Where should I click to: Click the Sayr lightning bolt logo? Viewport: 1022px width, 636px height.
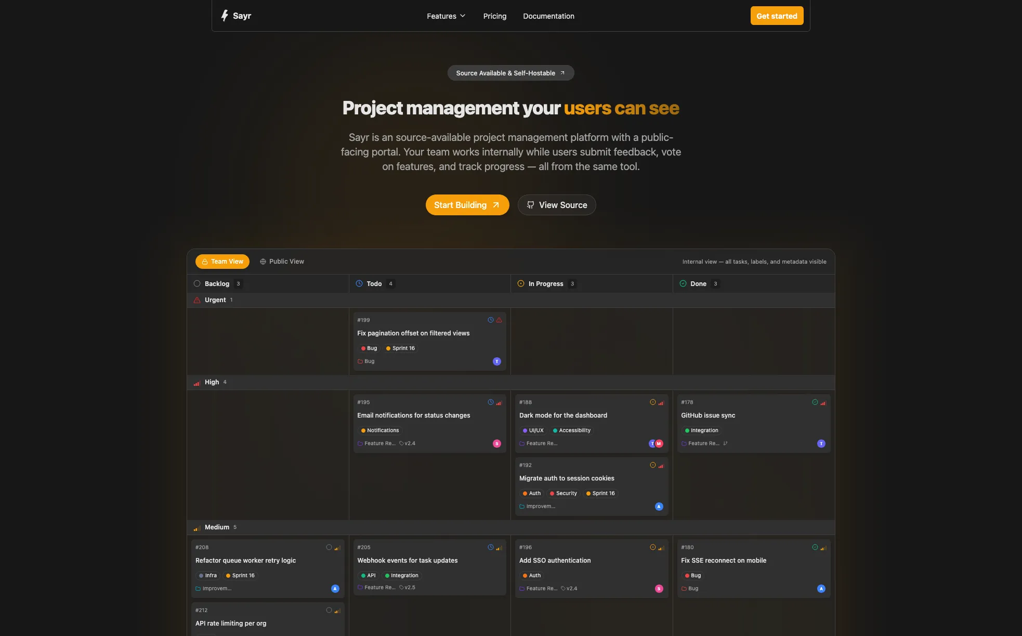[x=225, y=16]
